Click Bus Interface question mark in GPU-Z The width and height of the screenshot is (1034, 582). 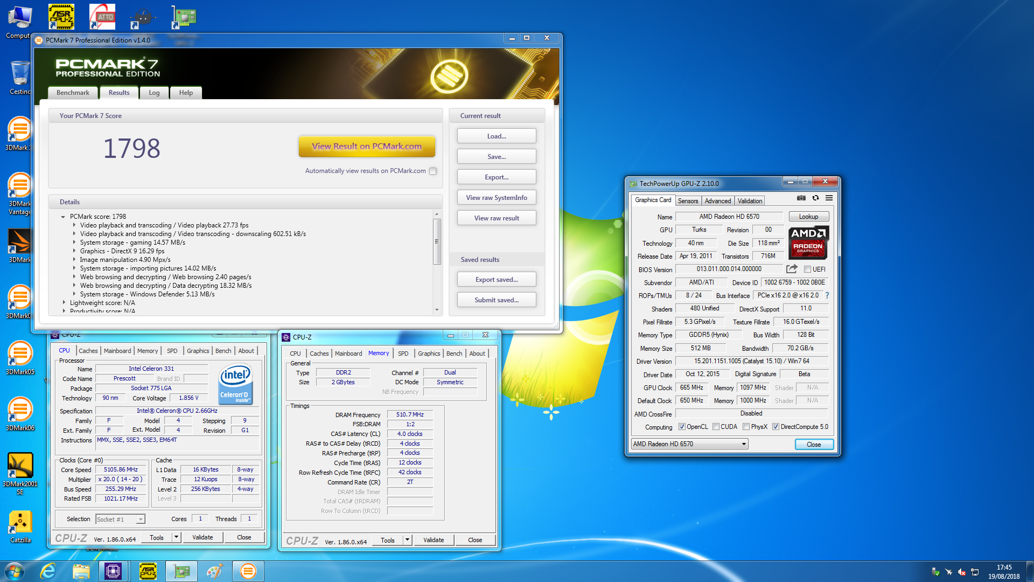pyautogui.click(x=827, y=295)
